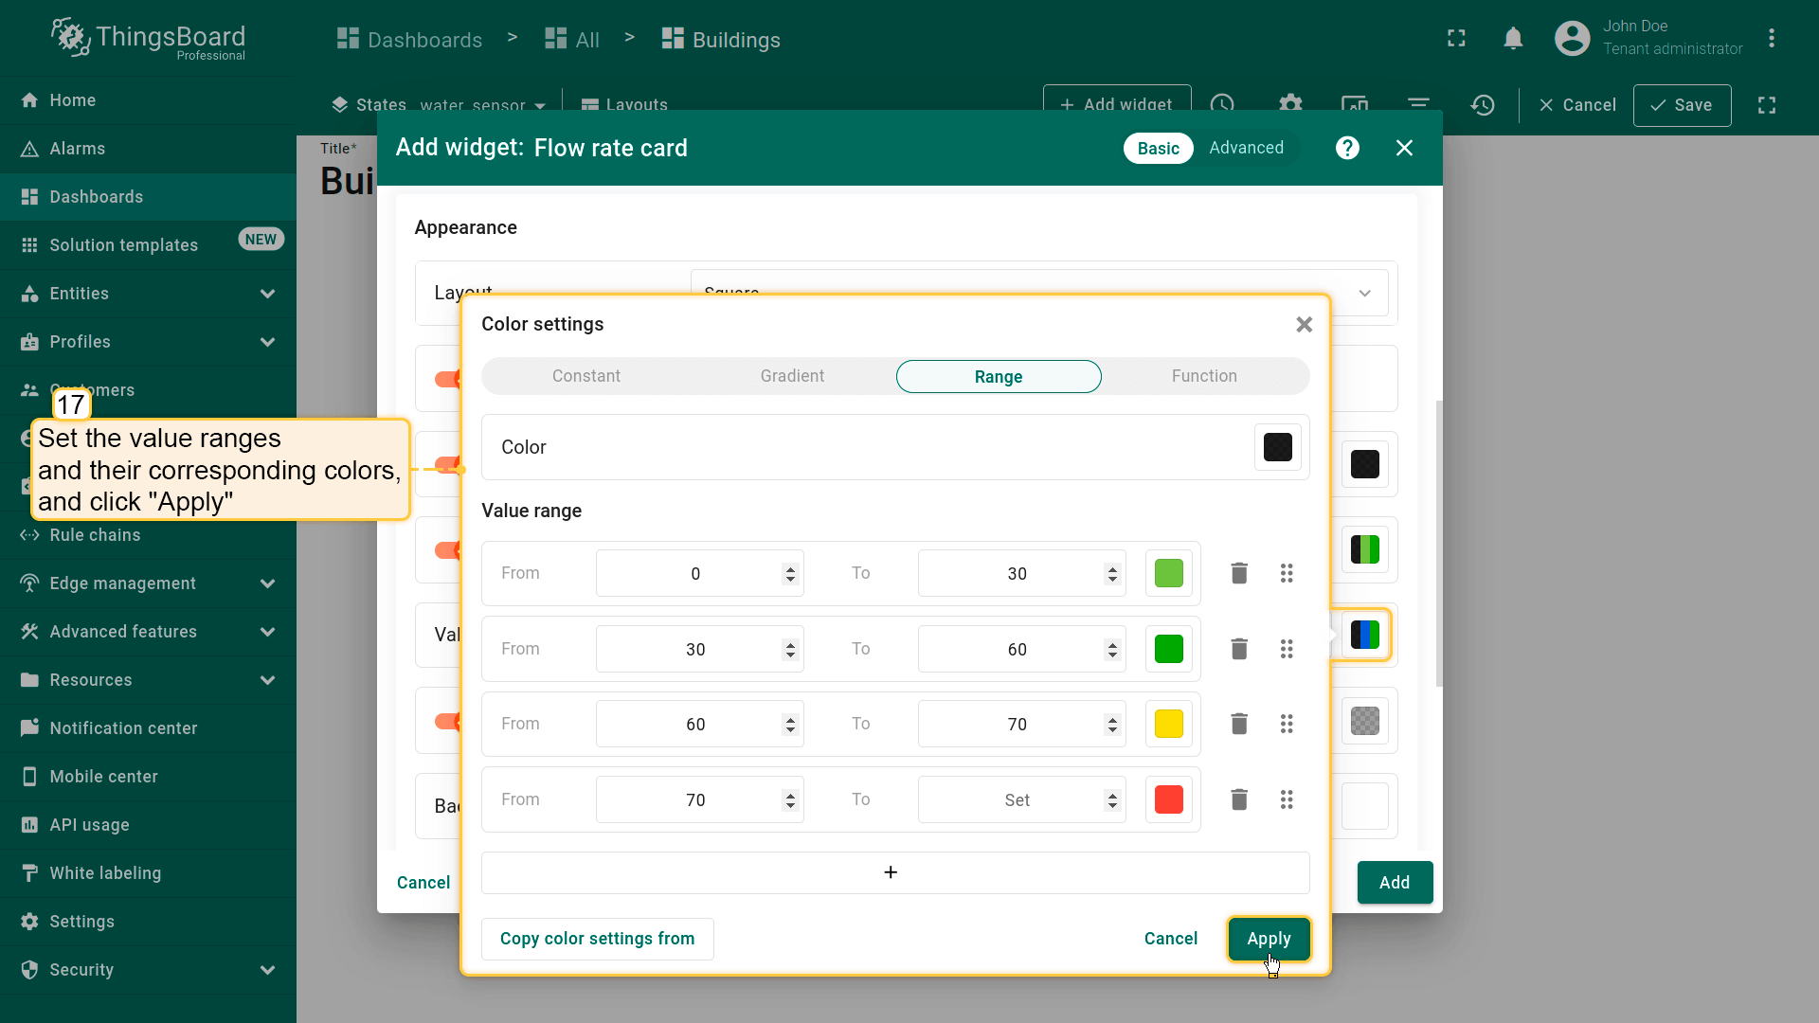
Task: Close the Color settings popup
Action: tap(1304, 325)
